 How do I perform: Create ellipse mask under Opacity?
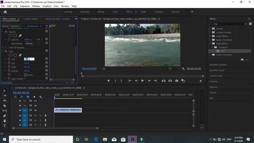(10, 35)
